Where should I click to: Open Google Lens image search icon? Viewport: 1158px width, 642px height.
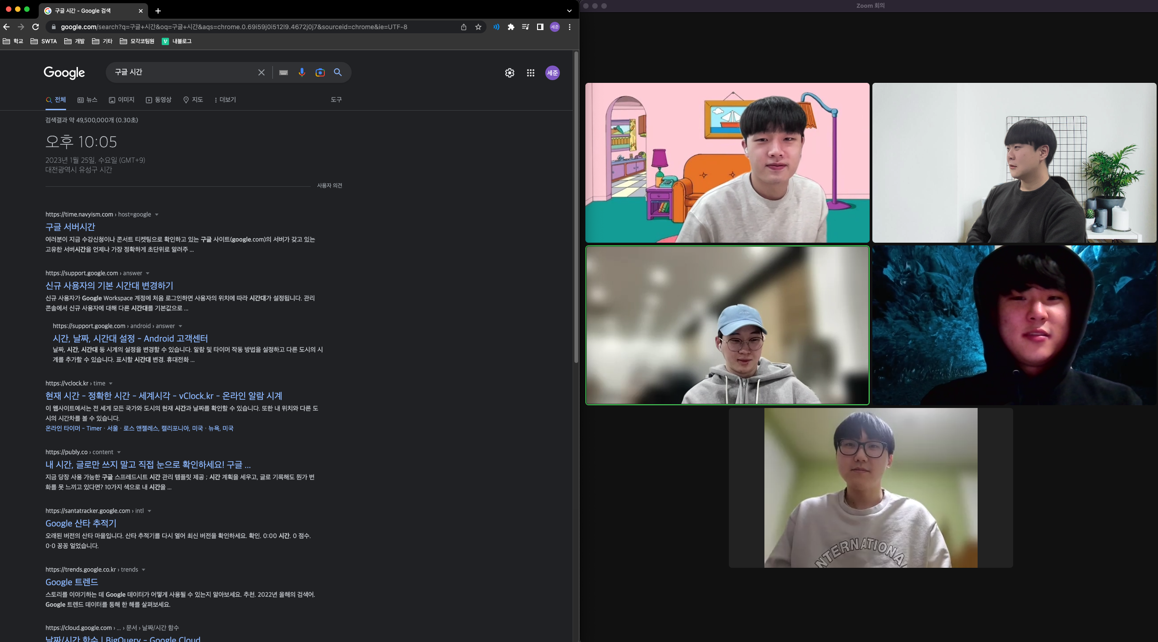(320, 72)
